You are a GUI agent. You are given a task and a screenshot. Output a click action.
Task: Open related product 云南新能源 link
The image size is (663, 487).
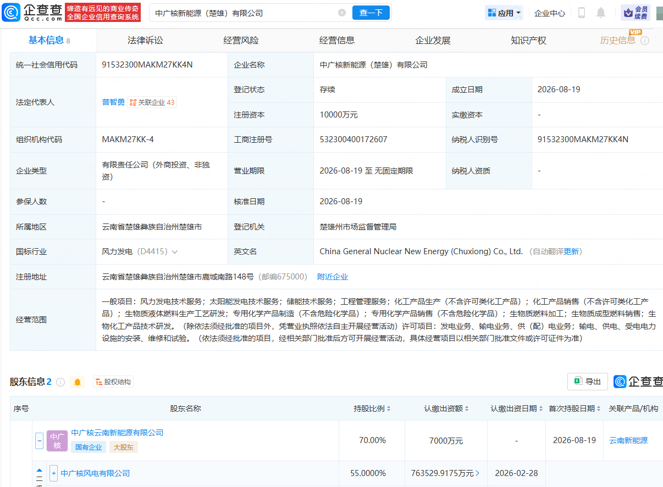point(628,440)
